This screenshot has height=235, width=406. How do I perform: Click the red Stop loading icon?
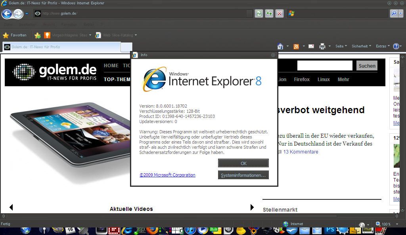[280, 13]
